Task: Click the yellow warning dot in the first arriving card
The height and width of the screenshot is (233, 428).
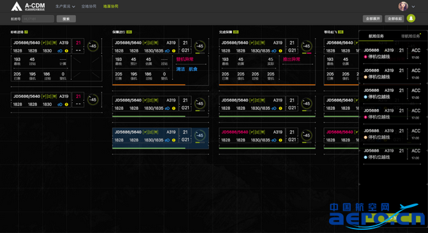Action: pos(66,50)
